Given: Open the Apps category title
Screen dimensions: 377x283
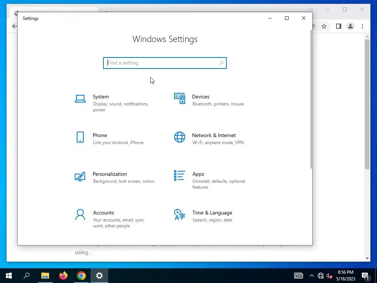Looking at the screenshot, I should point(198,174).
